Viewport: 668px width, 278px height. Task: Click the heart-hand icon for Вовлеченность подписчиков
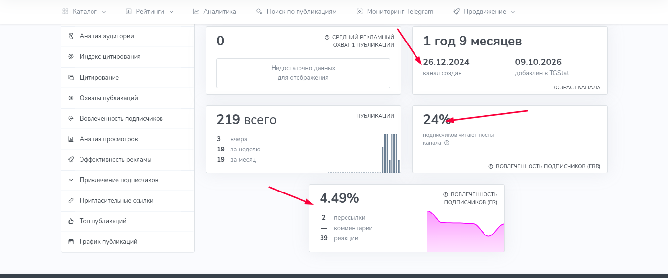tap(70, 118)
